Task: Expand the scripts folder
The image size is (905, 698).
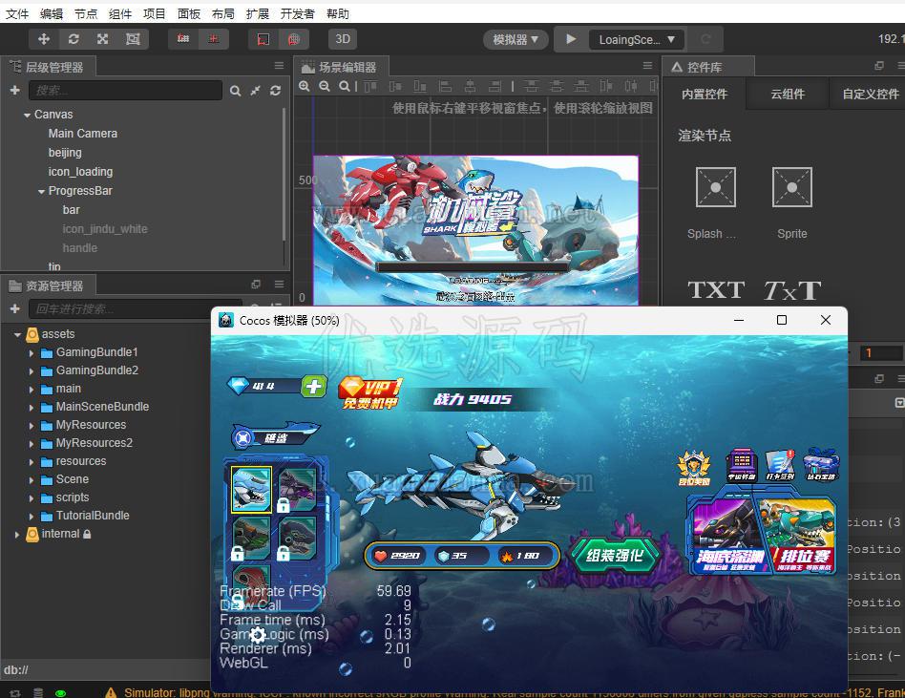Action: [x=32, y=498]
